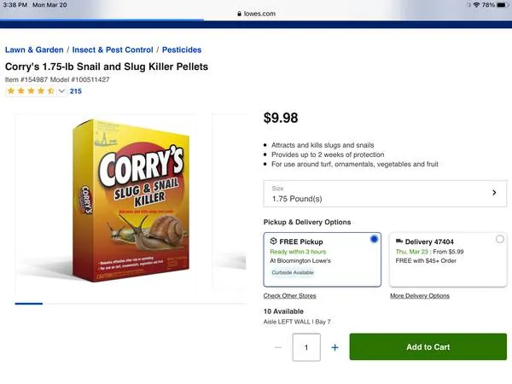Image resolution: width=512 pixels, height=384 pixels.
Task: Open Insect & Pest Control breadcrumb
Action: click(113, 50)
